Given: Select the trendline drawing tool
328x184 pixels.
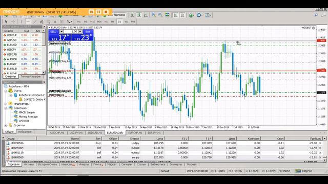Looking at the screenshot, I should click(x=35, y=21).
